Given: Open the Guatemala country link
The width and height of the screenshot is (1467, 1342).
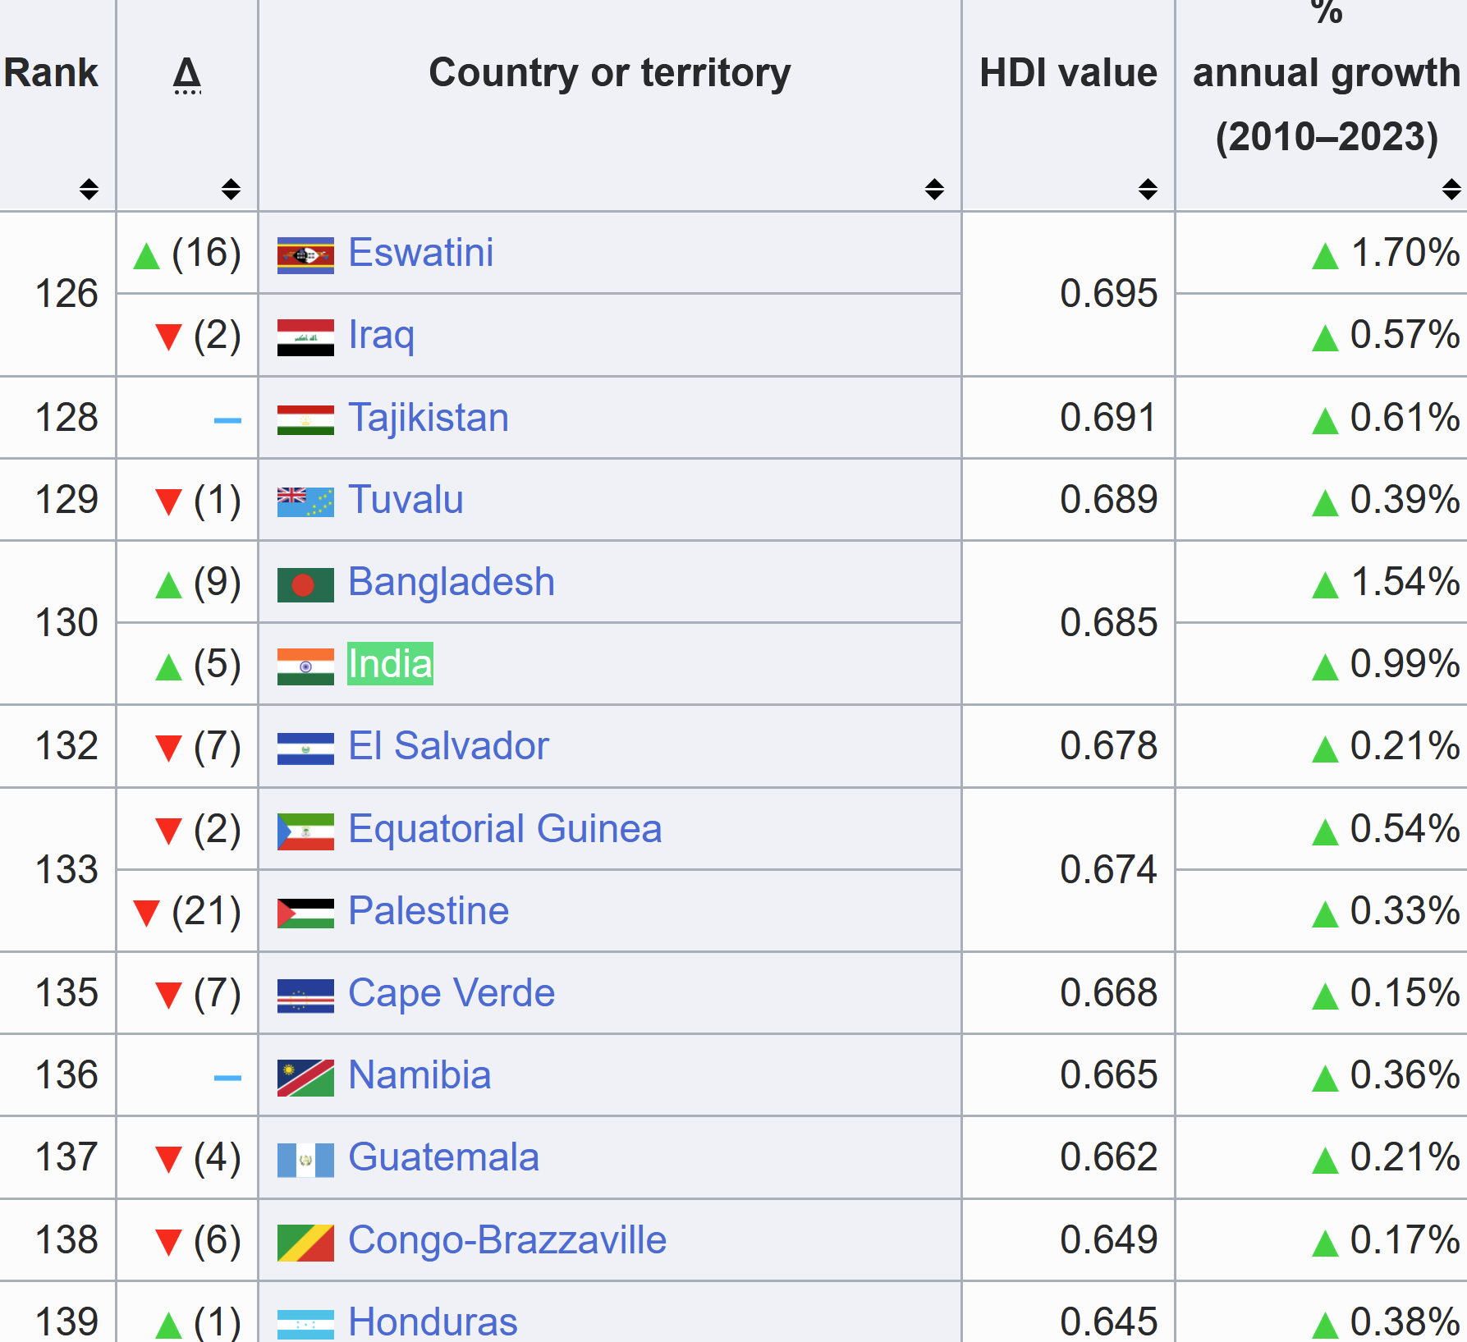Looking at the screenshot, I should [x=443, y=1157].
